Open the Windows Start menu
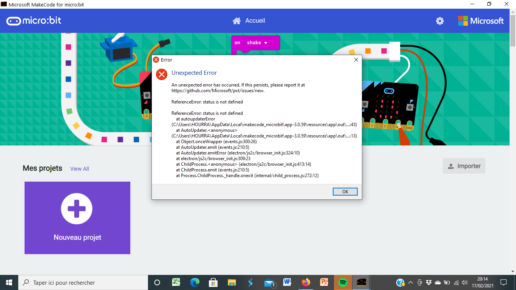 9,282
